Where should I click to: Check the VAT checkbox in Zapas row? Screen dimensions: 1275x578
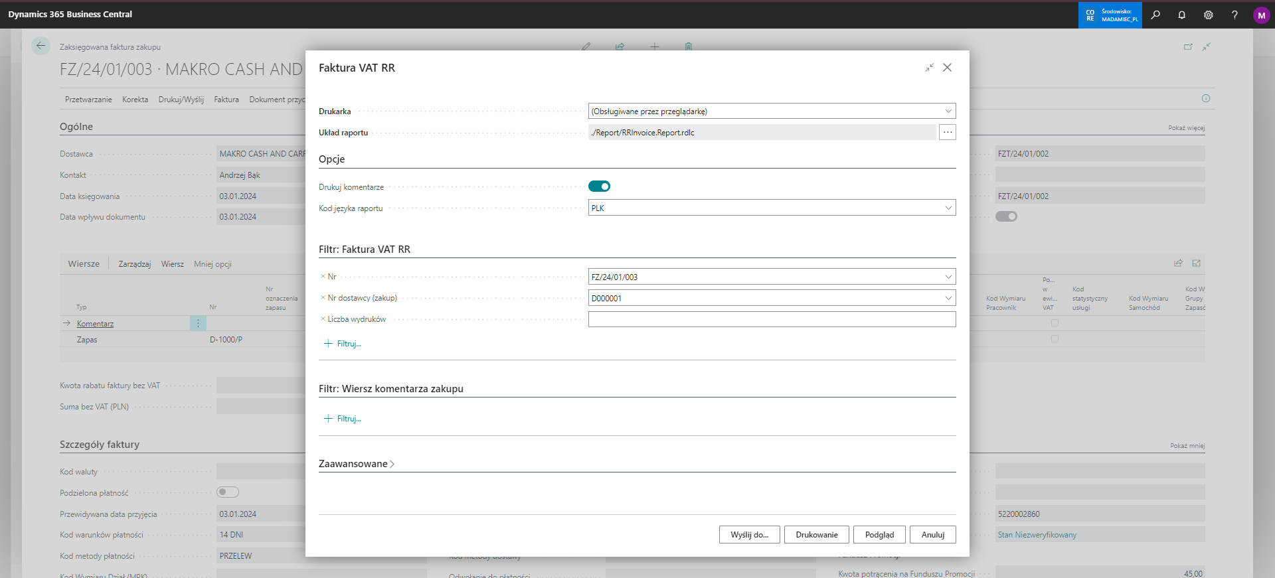(1055, 339)
